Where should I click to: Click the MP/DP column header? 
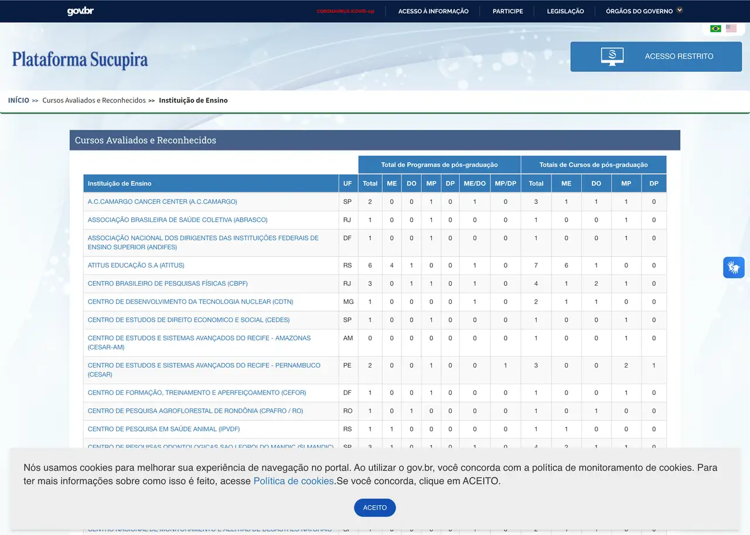point(506,183)
